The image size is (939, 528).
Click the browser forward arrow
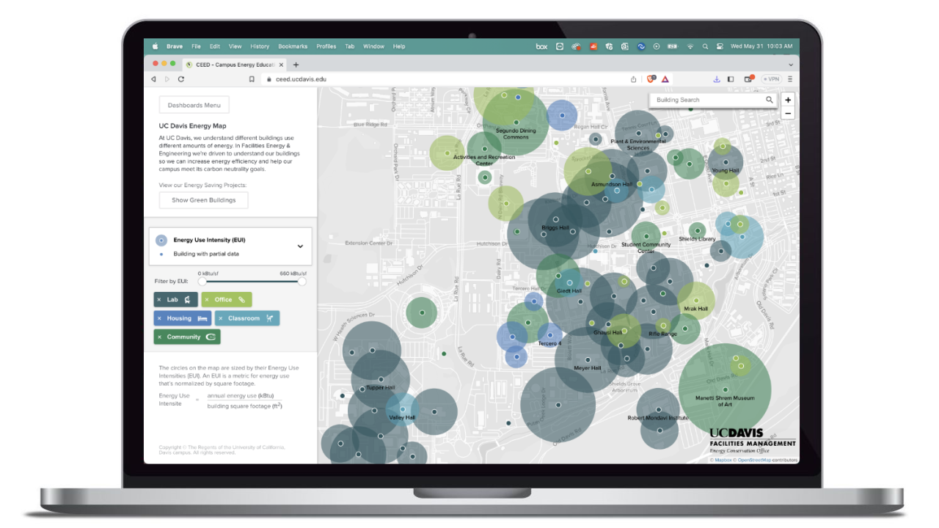(167, 79)
